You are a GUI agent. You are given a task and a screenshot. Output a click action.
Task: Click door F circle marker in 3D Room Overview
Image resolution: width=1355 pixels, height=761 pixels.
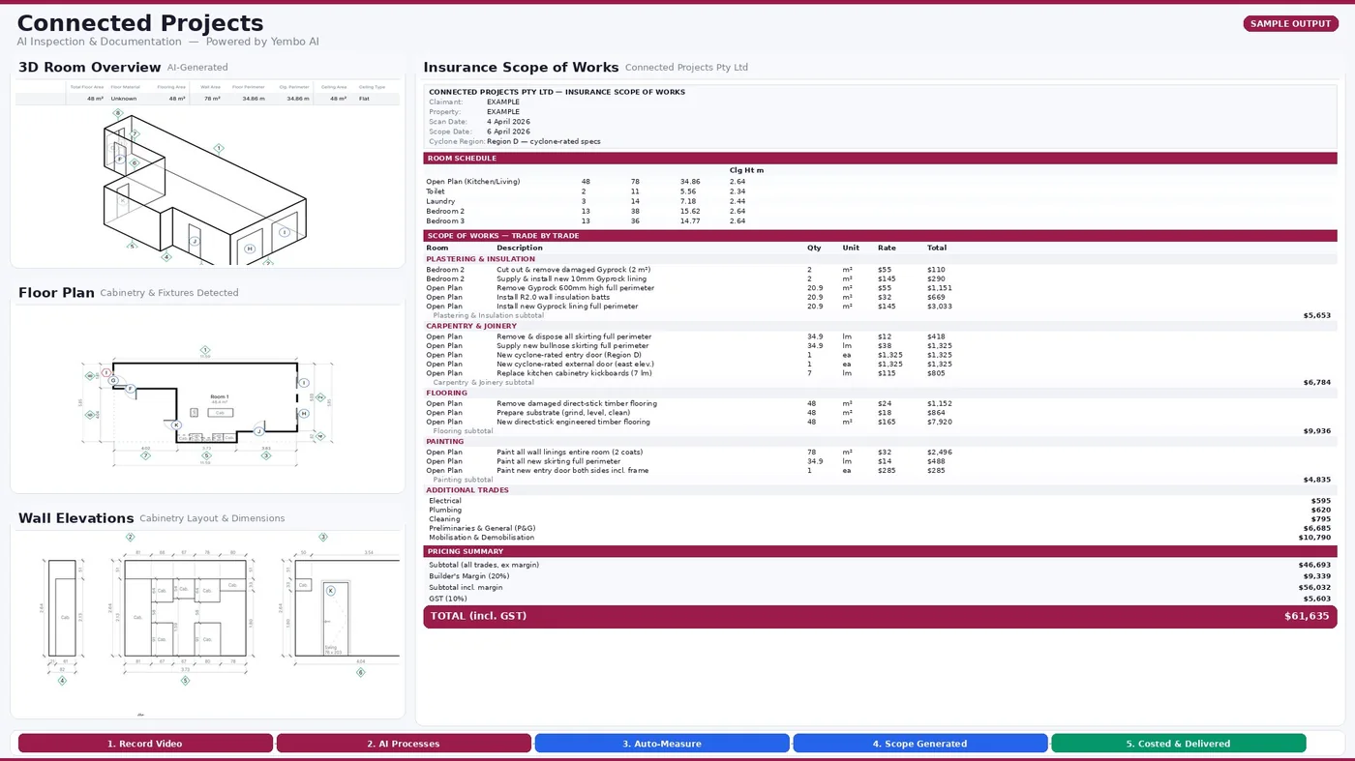pyautogui.click(x=120, y=160)
